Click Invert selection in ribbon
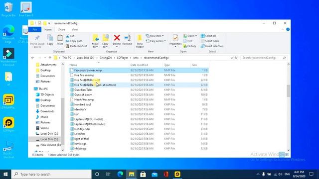 (x=212, y=46)
